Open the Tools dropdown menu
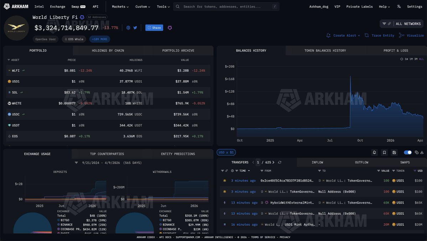Viewport: 427px width, 241px height. coord(163,6)
